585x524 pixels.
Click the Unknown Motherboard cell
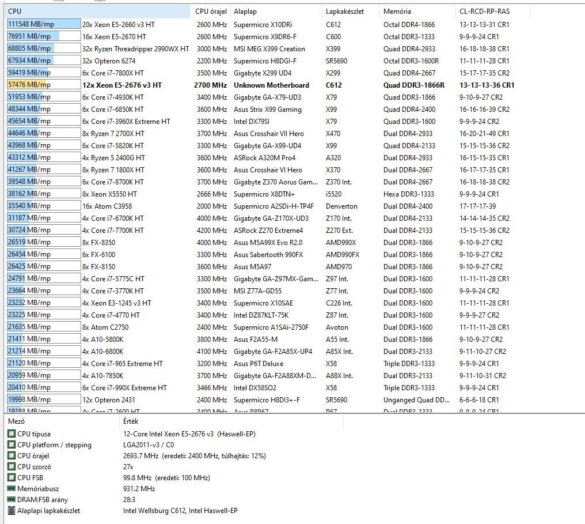point(272,85)
